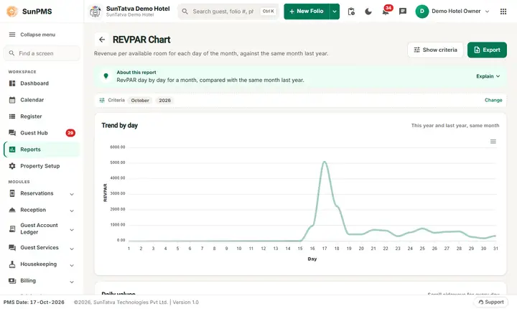Click the Register list icon

12,116
